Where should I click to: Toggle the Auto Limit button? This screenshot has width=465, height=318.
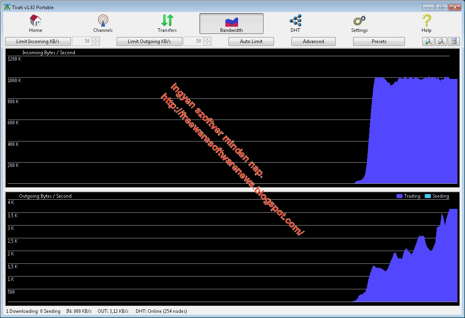251,41
